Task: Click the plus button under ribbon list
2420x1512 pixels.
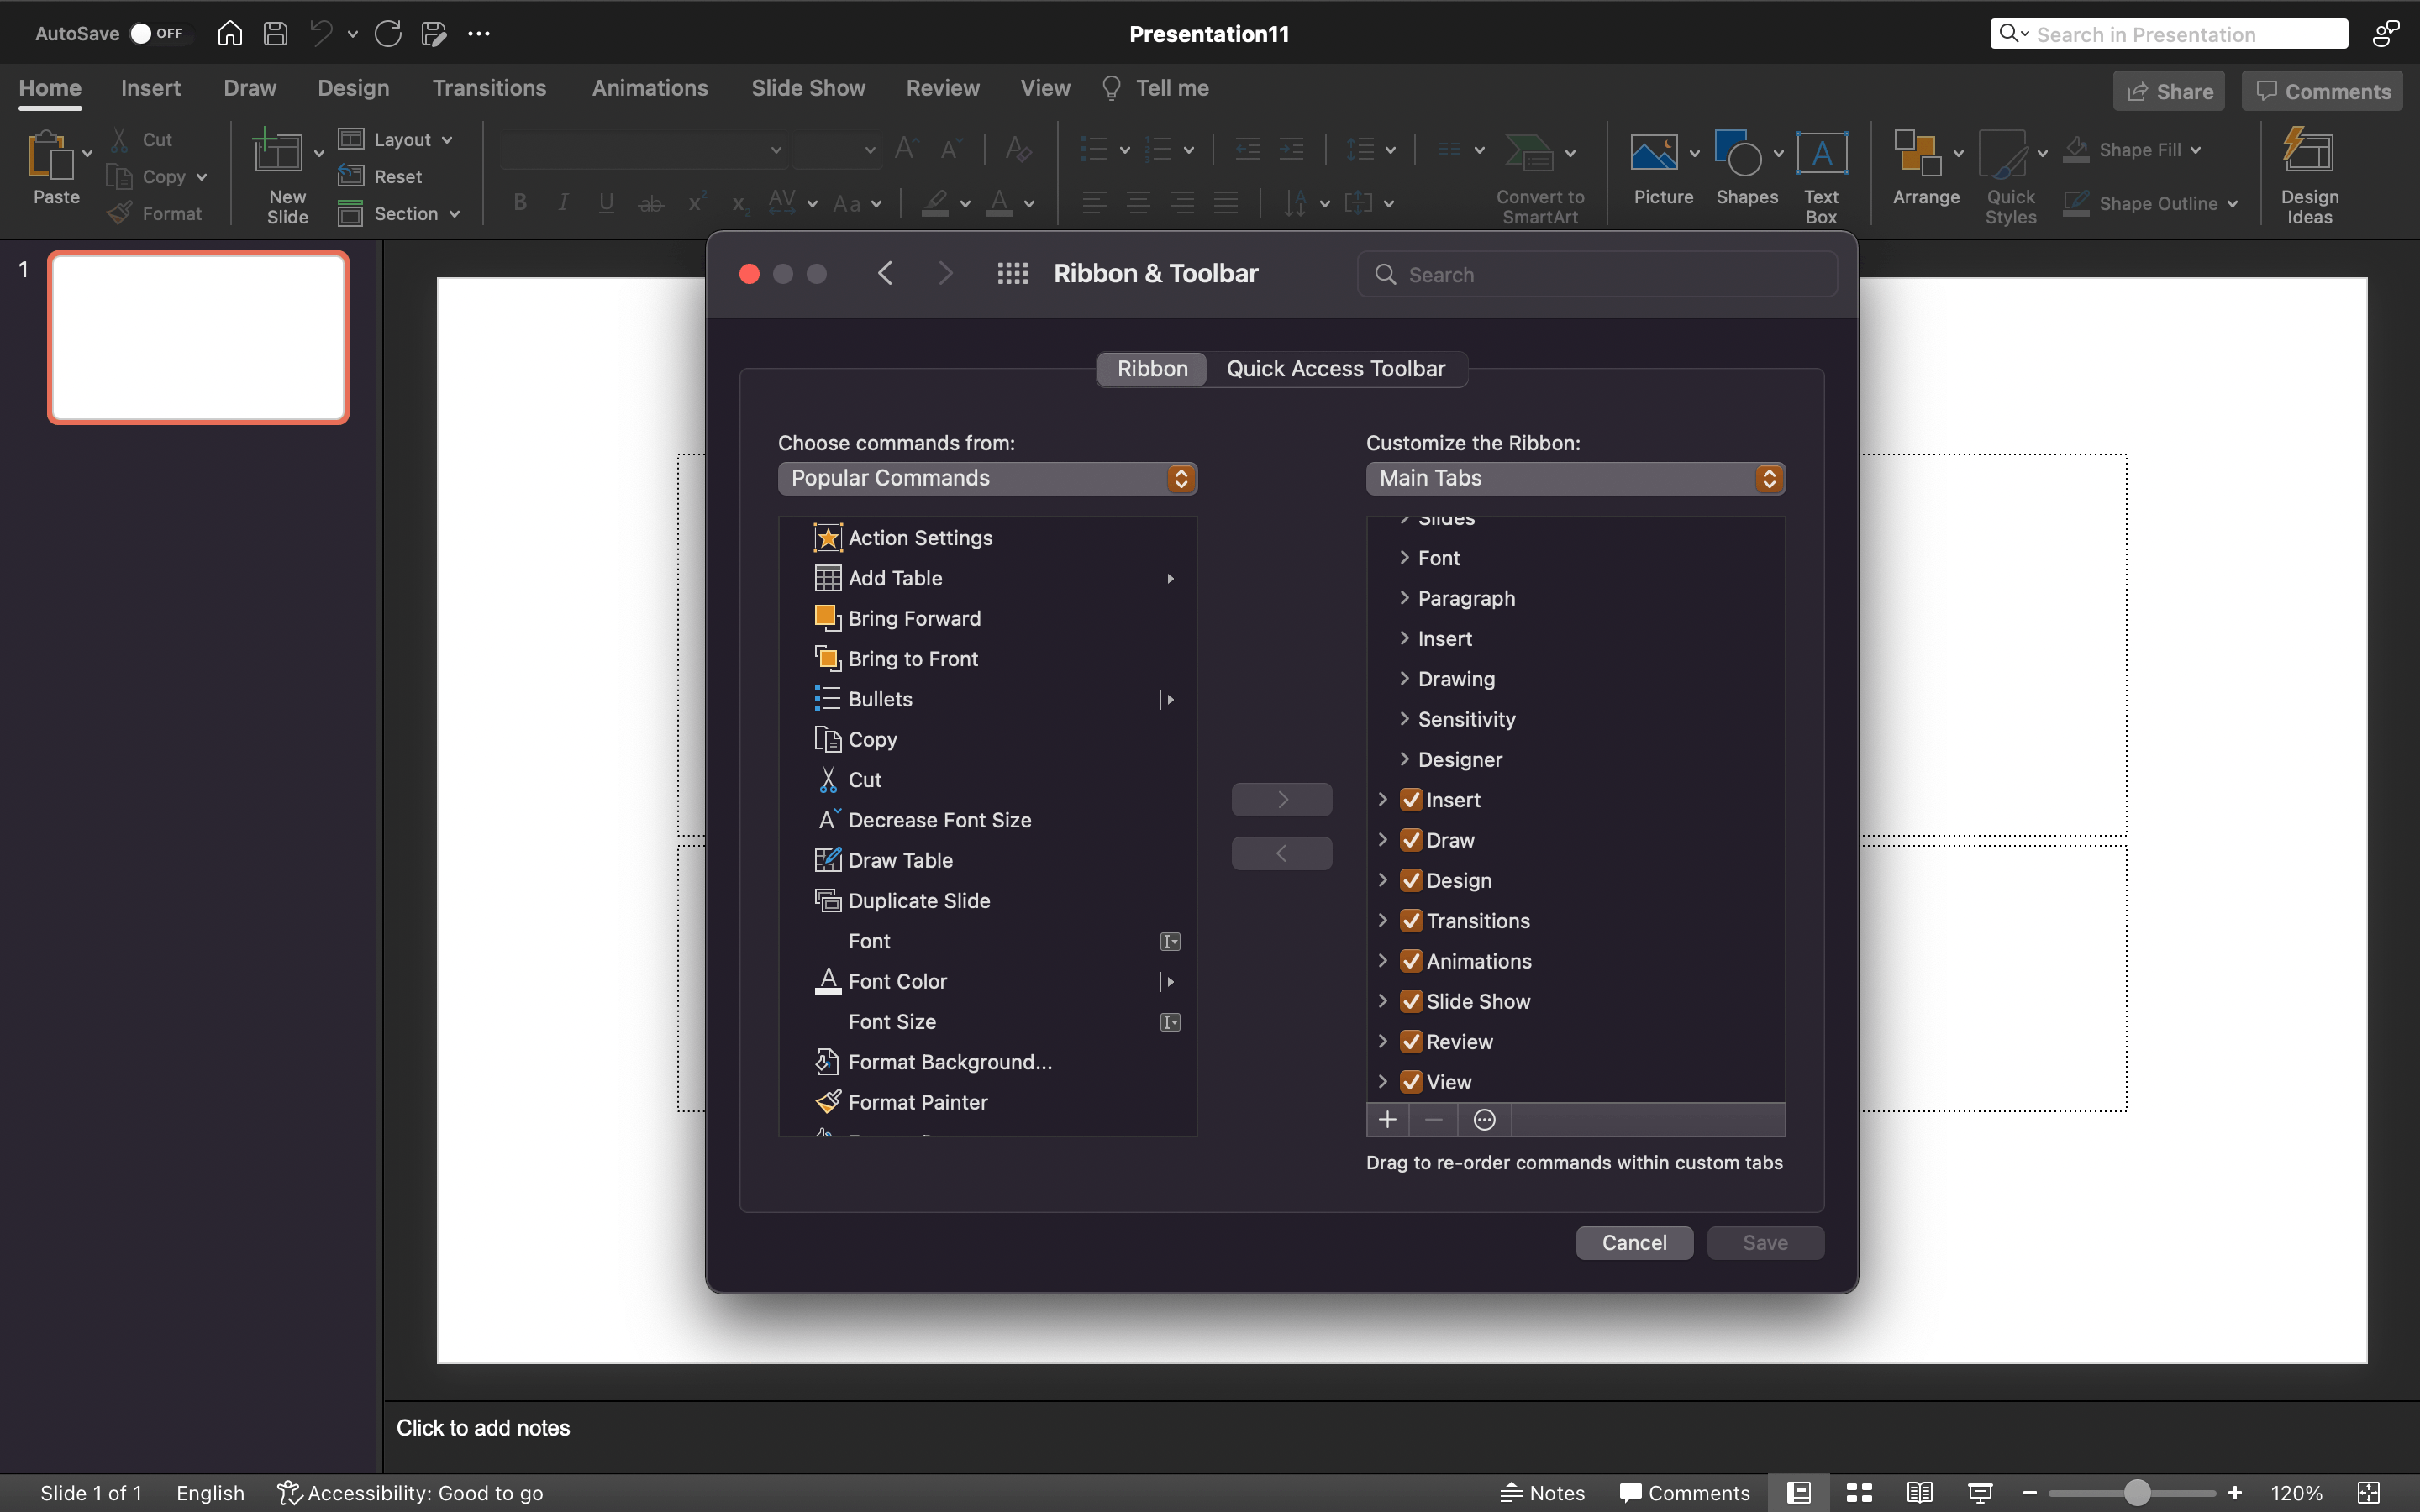Action: [1387, 1119]
